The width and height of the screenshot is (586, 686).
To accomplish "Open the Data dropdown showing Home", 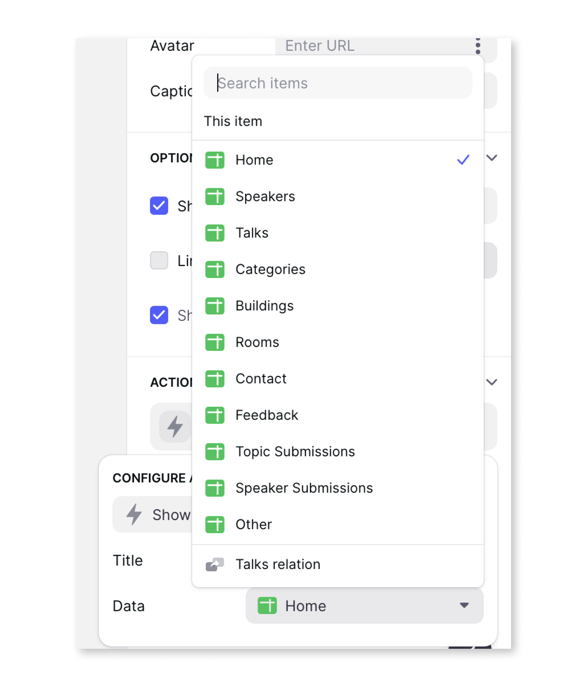I will (364, 606).
